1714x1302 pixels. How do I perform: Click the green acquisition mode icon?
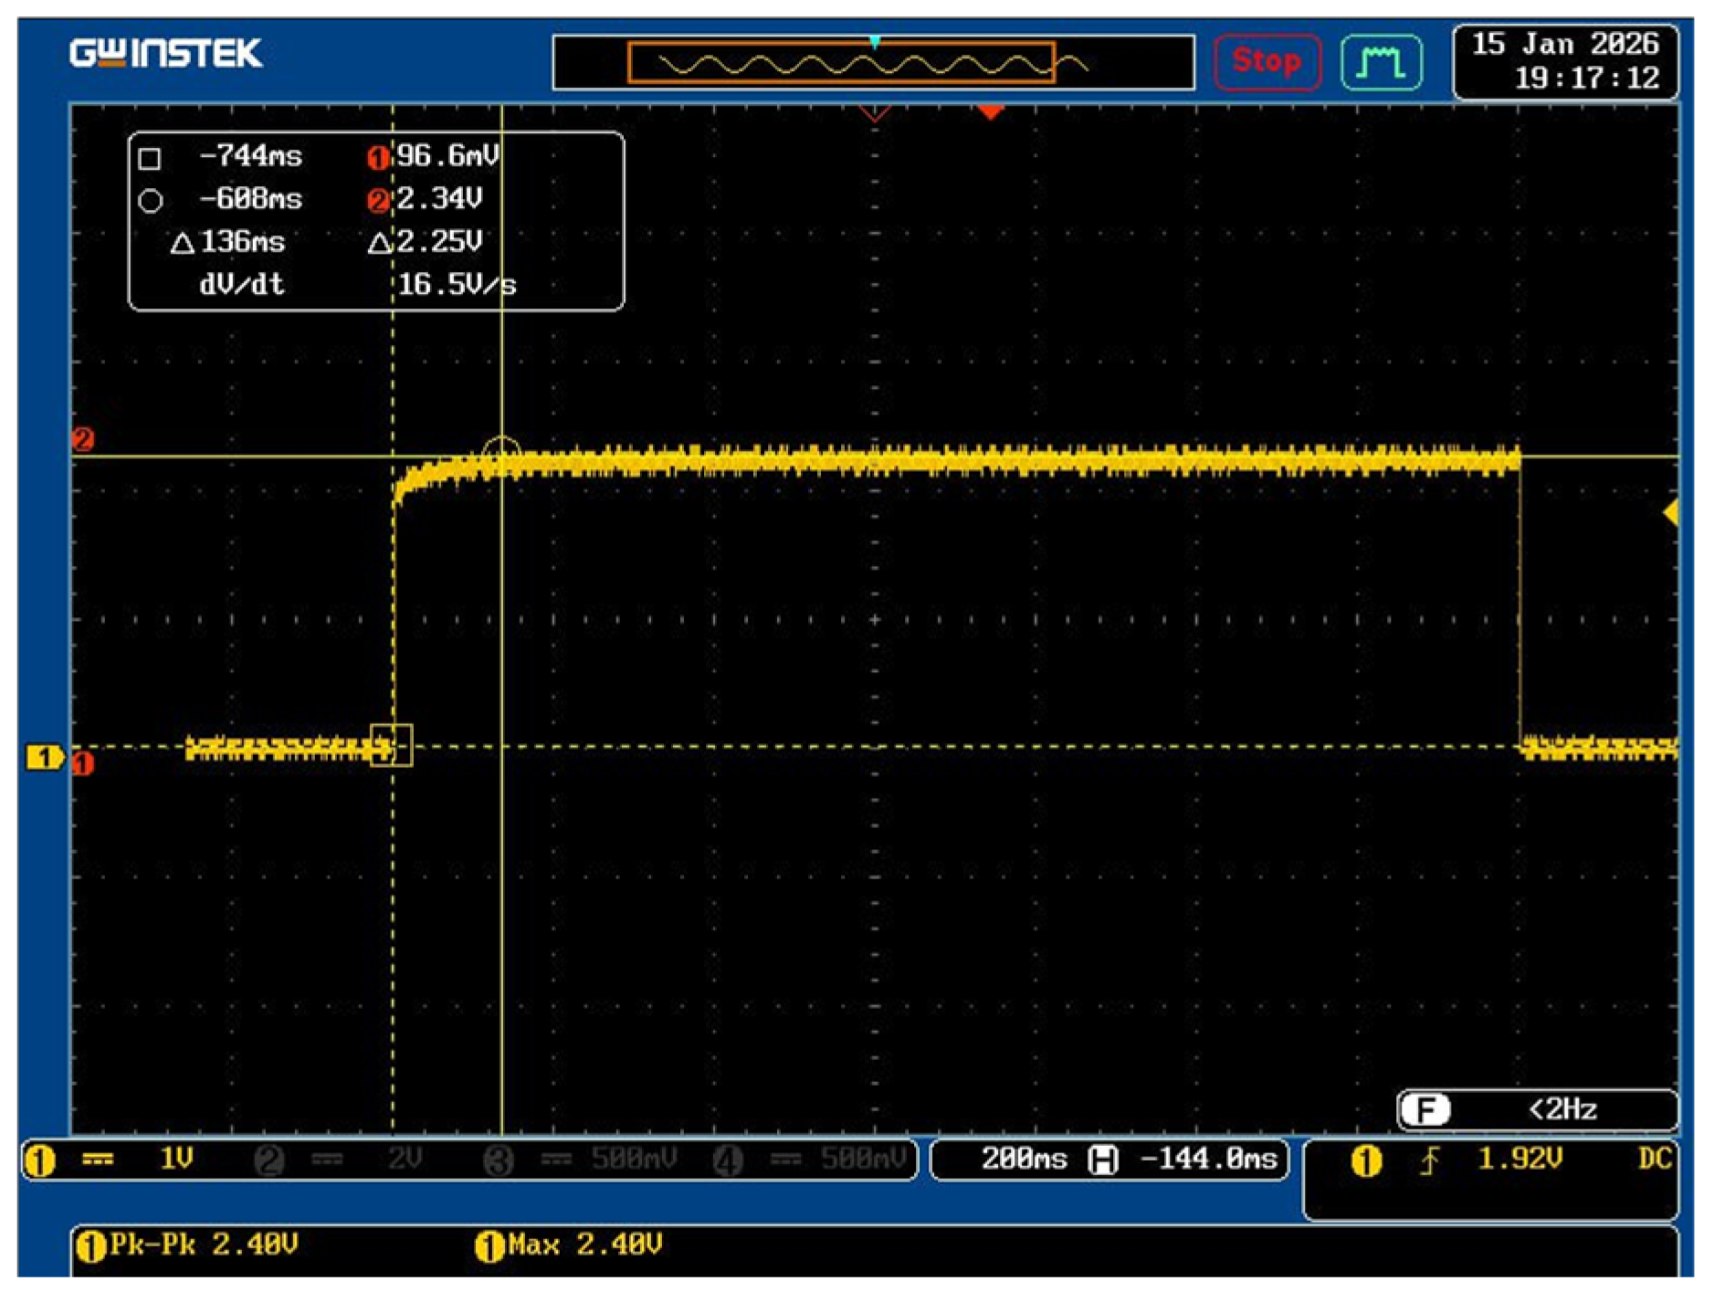point(1380,62)
